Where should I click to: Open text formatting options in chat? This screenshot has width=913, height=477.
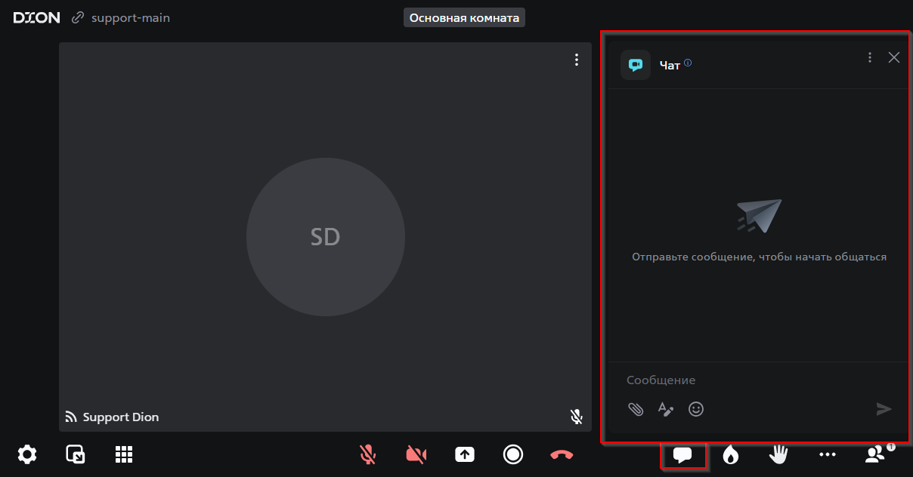point(665,409)
